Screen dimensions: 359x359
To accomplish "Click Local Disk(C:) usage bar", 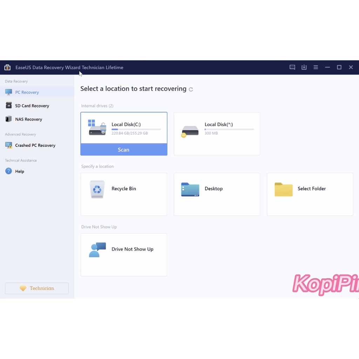I will pyautogui.click(x=136, y=129).
